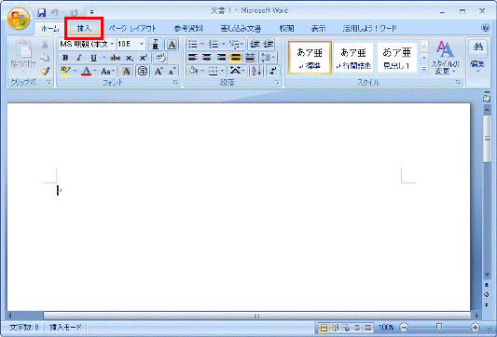Apply the 行間詰め style
This screenshot has height=337, width=497.
(353, 58)
